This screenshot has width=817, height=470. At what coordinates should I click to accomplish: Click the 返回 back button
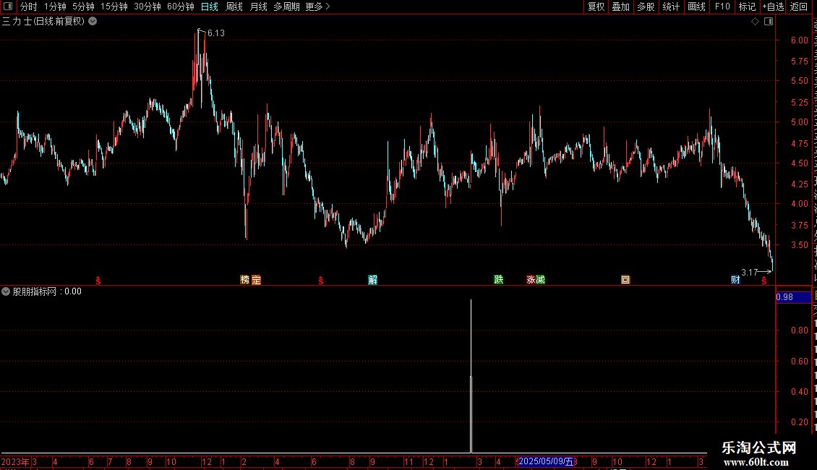click(798, 7)
